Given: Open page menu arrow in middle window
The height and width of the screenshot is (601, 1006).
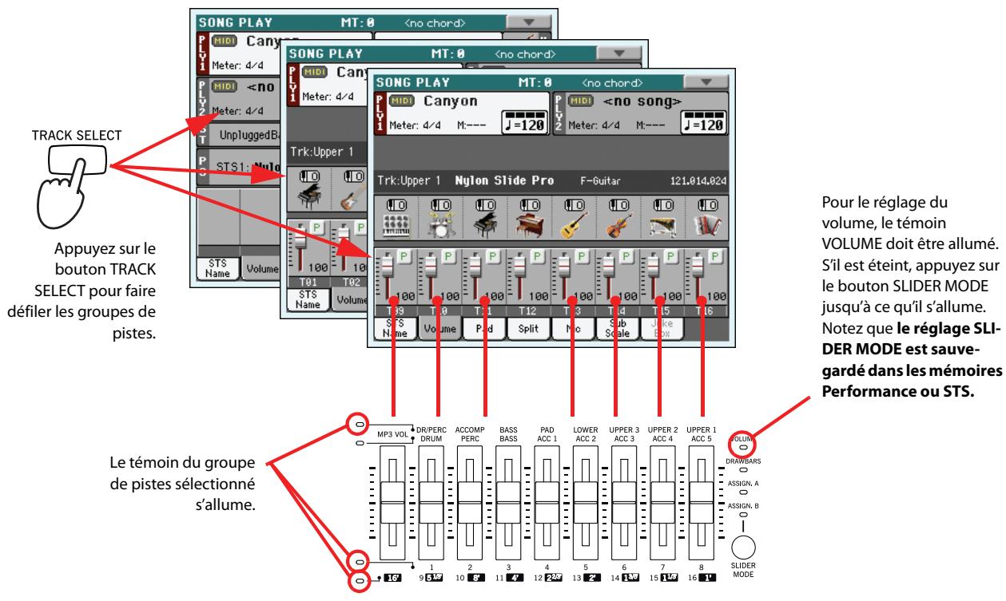Looking at the screenshot, I should click(x=618, y=53).
